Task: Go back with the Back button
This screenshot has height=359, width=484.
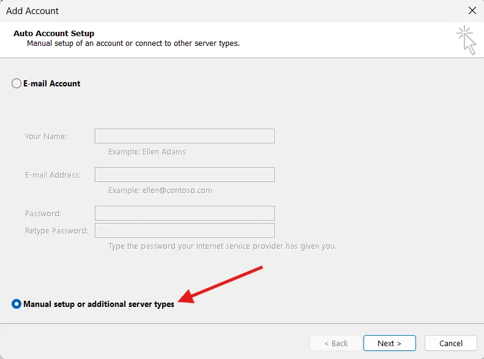Action: (x=335, y=343)
